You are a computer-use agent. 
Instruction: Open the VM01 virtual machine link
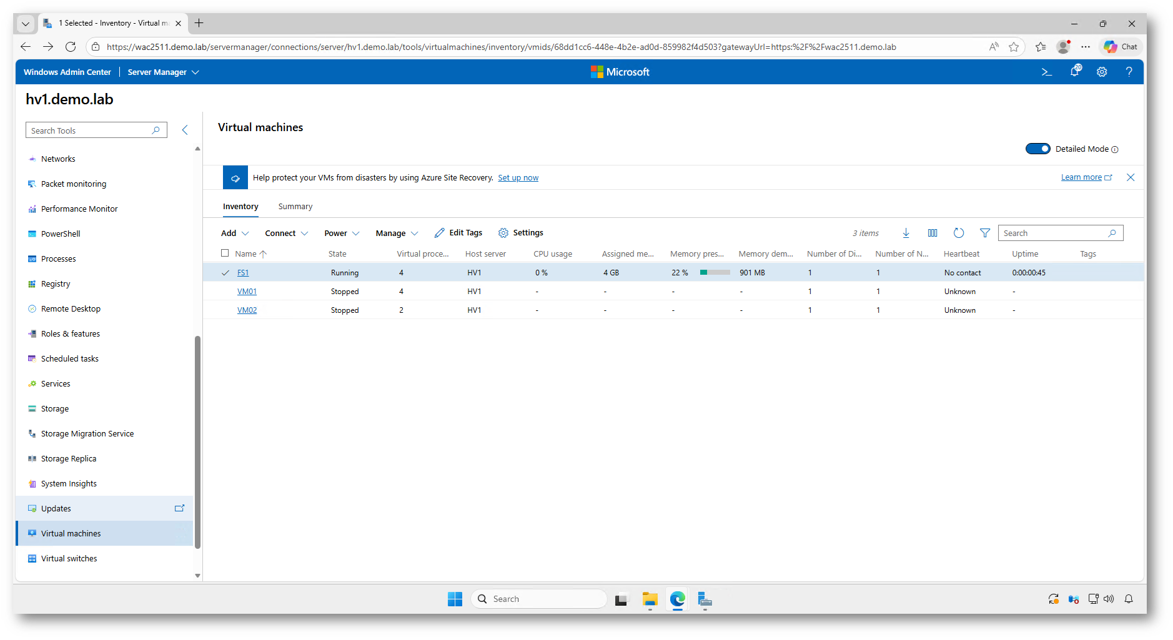pyautogui.click(x=247, y=292)
